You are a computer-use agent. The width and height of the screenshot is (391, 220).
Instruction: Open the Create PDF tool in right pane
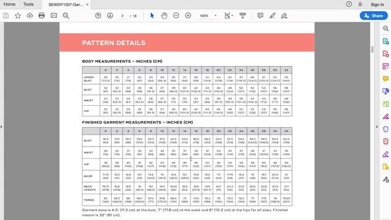(386, 54)
